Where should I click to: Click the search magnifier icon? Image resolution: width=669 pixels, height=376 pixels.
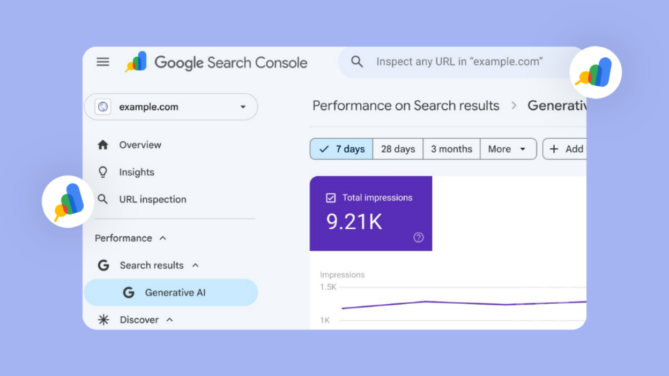357,62
